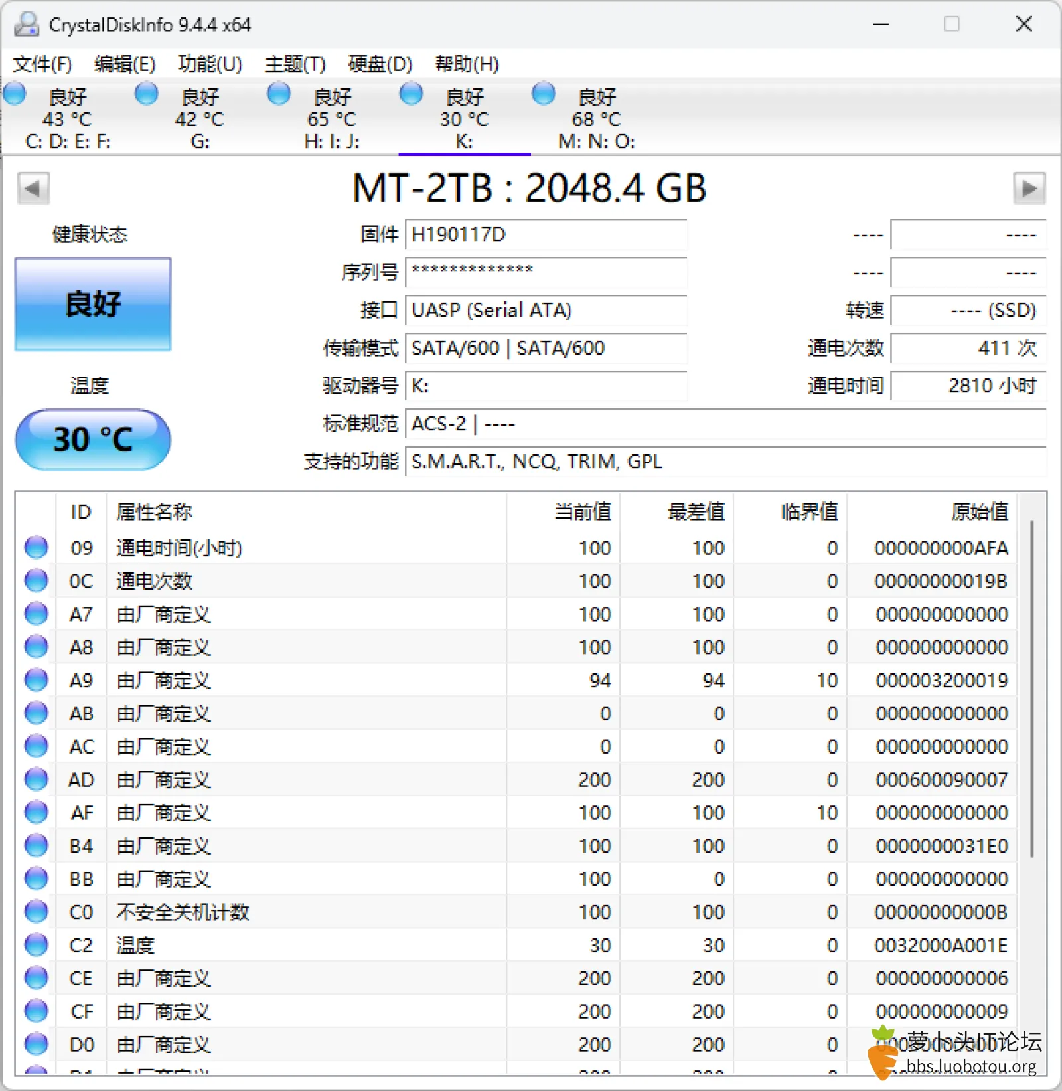This screenshot has width=1062, height=1091.
Task: Select the 不安全关机计数 attribute name
Action: pos(183,912)
